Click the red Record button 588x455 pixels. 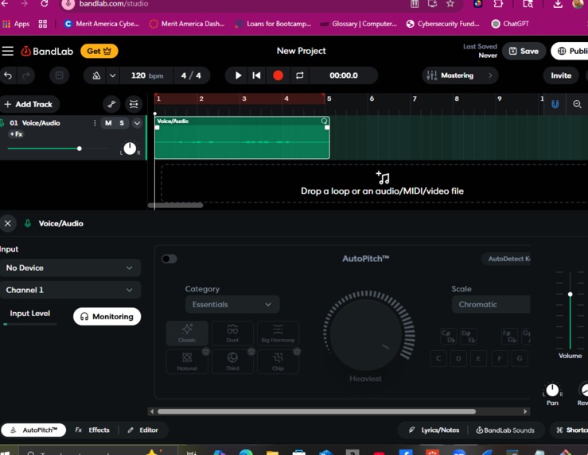278,75
